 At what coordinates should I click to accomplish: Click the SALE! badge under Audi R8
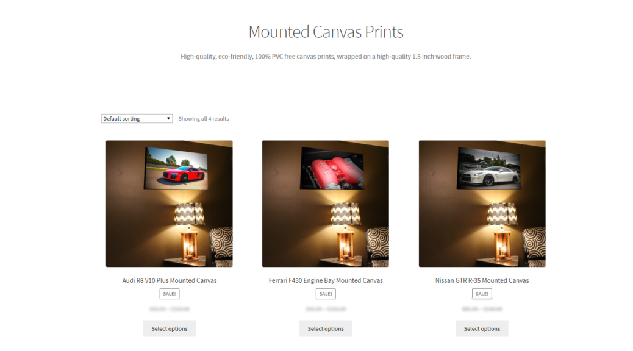click(x=170, y=294)
